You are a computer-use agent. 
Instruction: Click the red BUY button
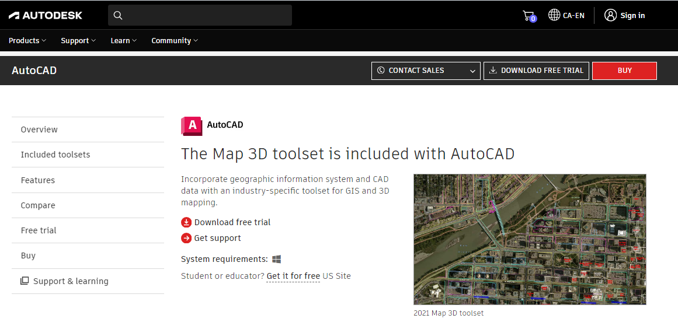click(x=624, y=71)
